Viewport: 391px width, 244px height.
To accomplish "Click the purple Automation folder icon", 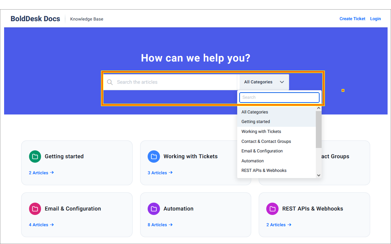I will (x=154, y=208).
